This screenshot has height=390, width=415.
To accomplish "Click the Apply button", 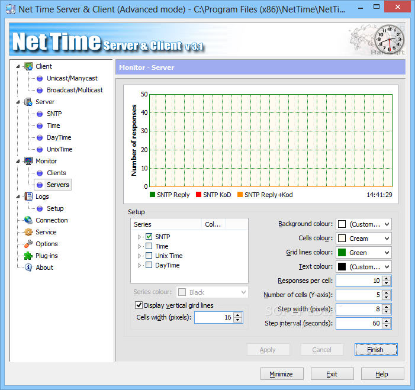I will [268, 350].
